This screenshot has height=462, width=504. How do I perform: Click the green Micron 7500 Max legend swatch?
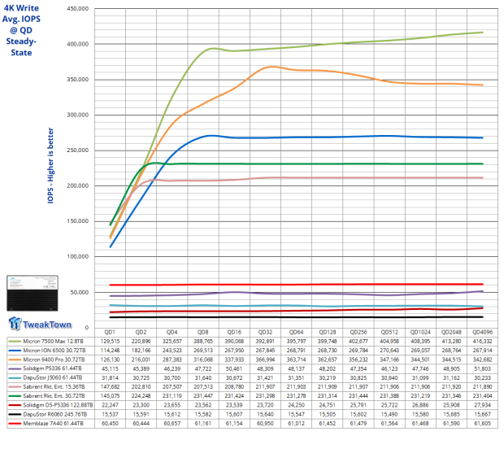15,342
